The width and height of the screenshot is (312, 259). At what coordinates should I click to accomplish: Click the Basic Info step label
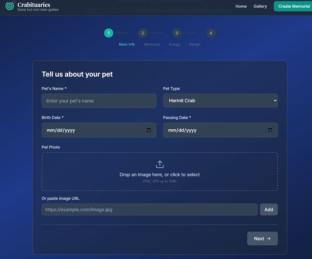click(x=127, y=44)
